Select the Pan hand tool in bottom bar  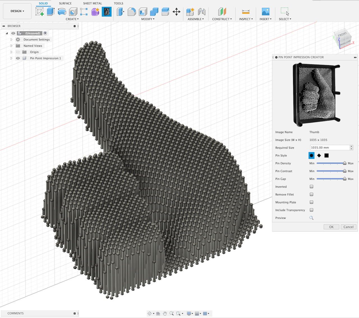165,314
